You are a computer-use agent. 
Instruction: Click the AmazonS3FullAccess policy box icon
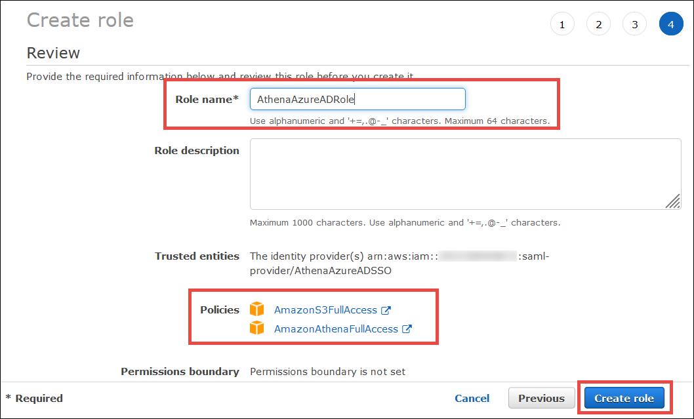pyautogui.click(x=256, y=309)
